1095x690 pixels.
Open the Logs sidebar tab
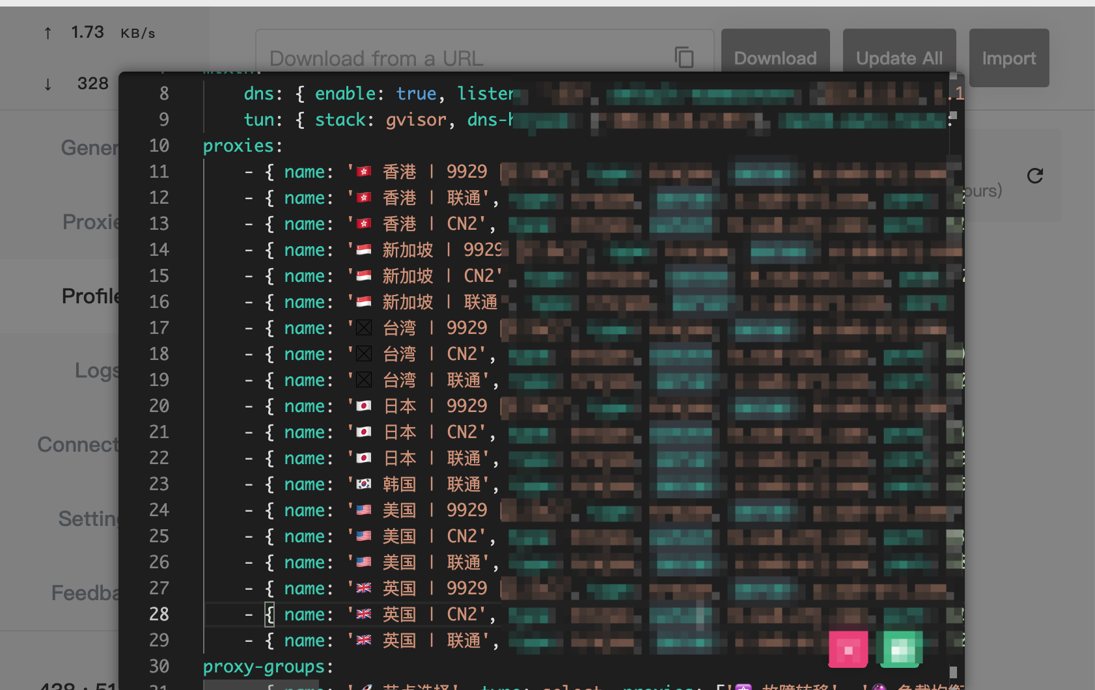point(97,370)
